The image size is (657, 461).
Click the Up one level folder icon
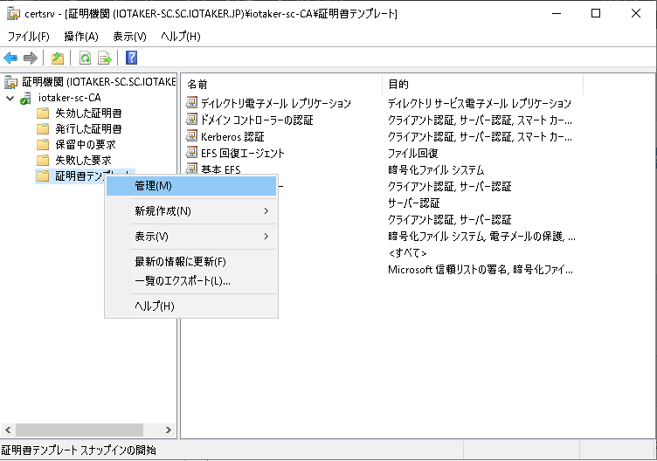57,58
